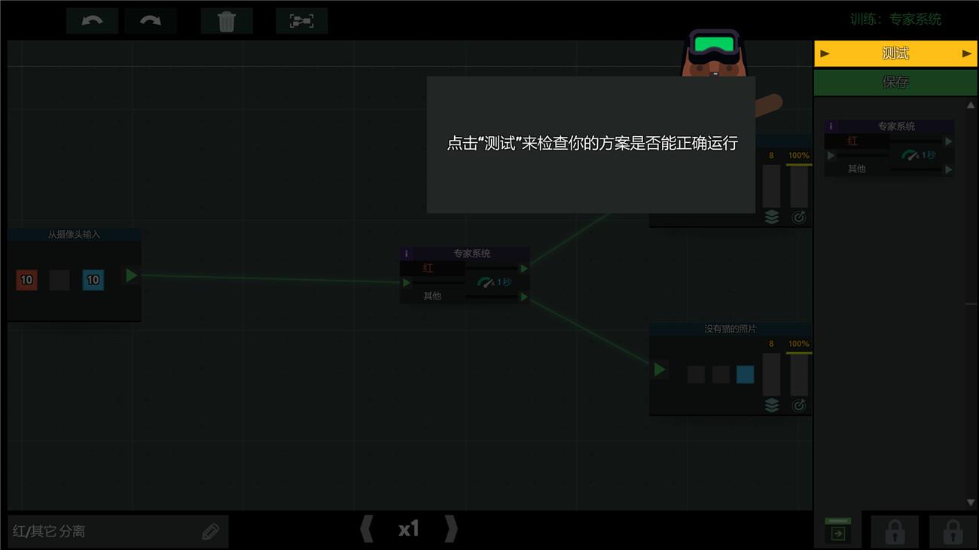Viewport: 979px width, 550px height.
Task: Click info icon on canvas 专家系统 node
Action: tap(407, 254)
